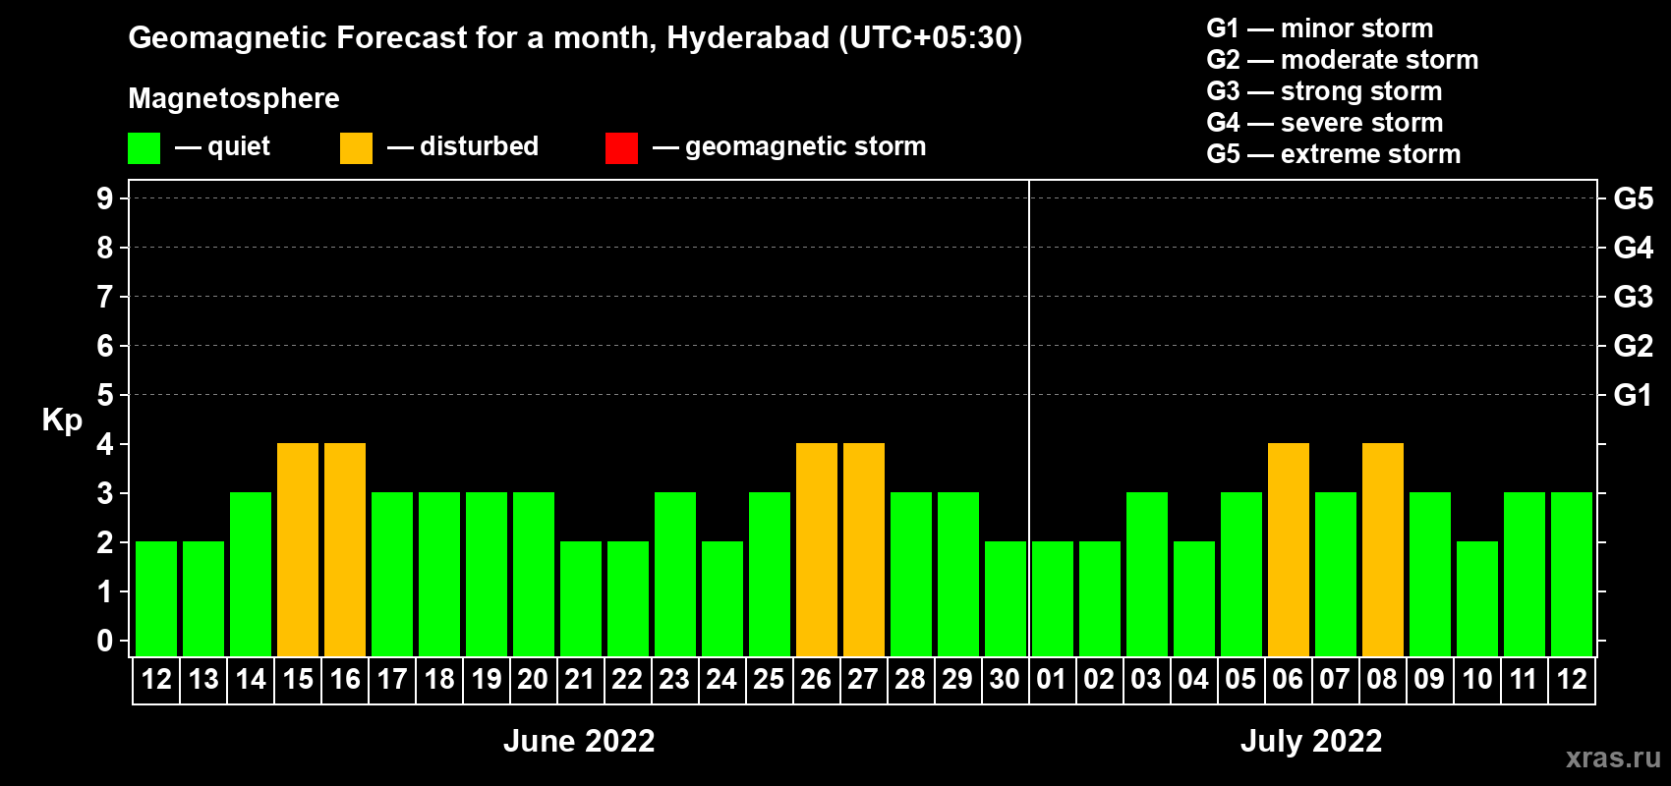Click the '— geomagnetic storm' legend label
The image size is (1671, 786).
pyautogui.click(x=789, y=147)
